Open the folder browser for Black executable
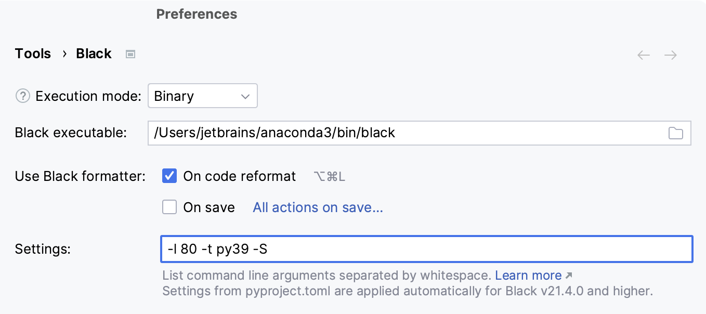The height and width of the screenshot is (314, 706). point(676,134)
